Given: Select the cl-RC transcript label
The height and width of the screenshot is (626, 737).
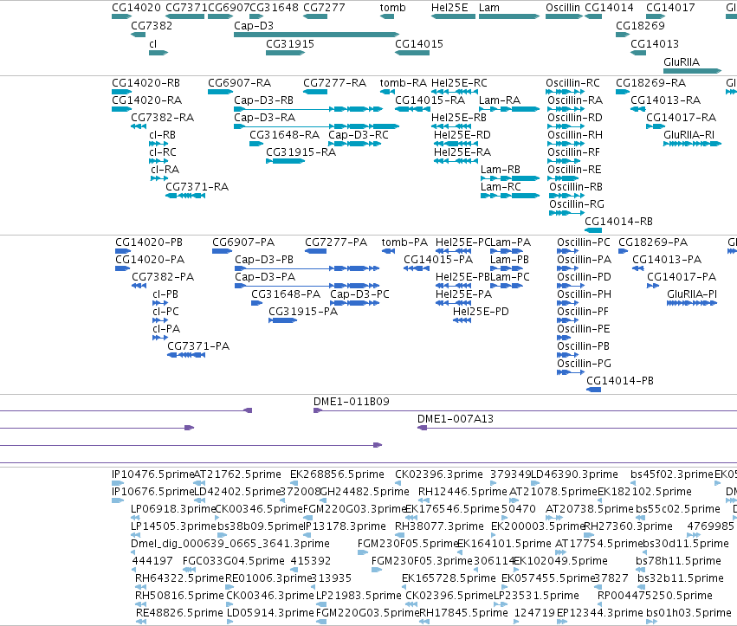Looking at the screenshot, I should 163,152.
